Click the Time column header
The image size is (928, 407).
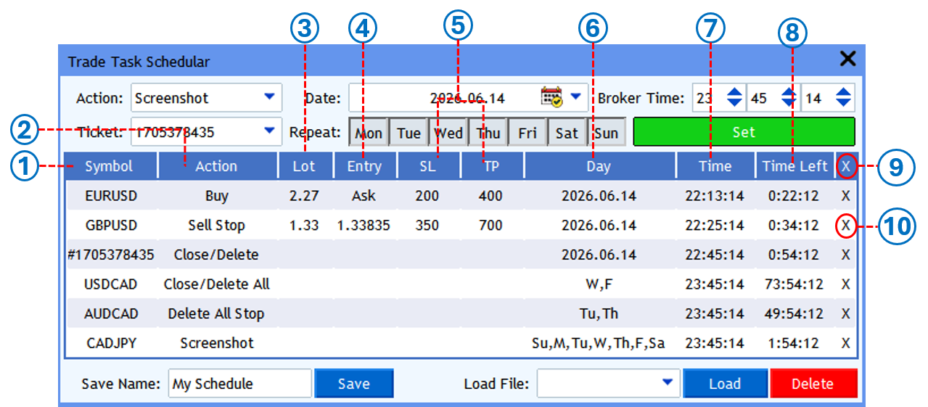coord(715,166)
